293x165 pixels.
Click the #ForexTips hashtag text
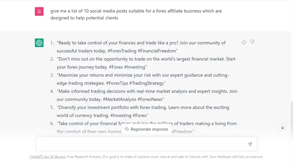point(117,83)
